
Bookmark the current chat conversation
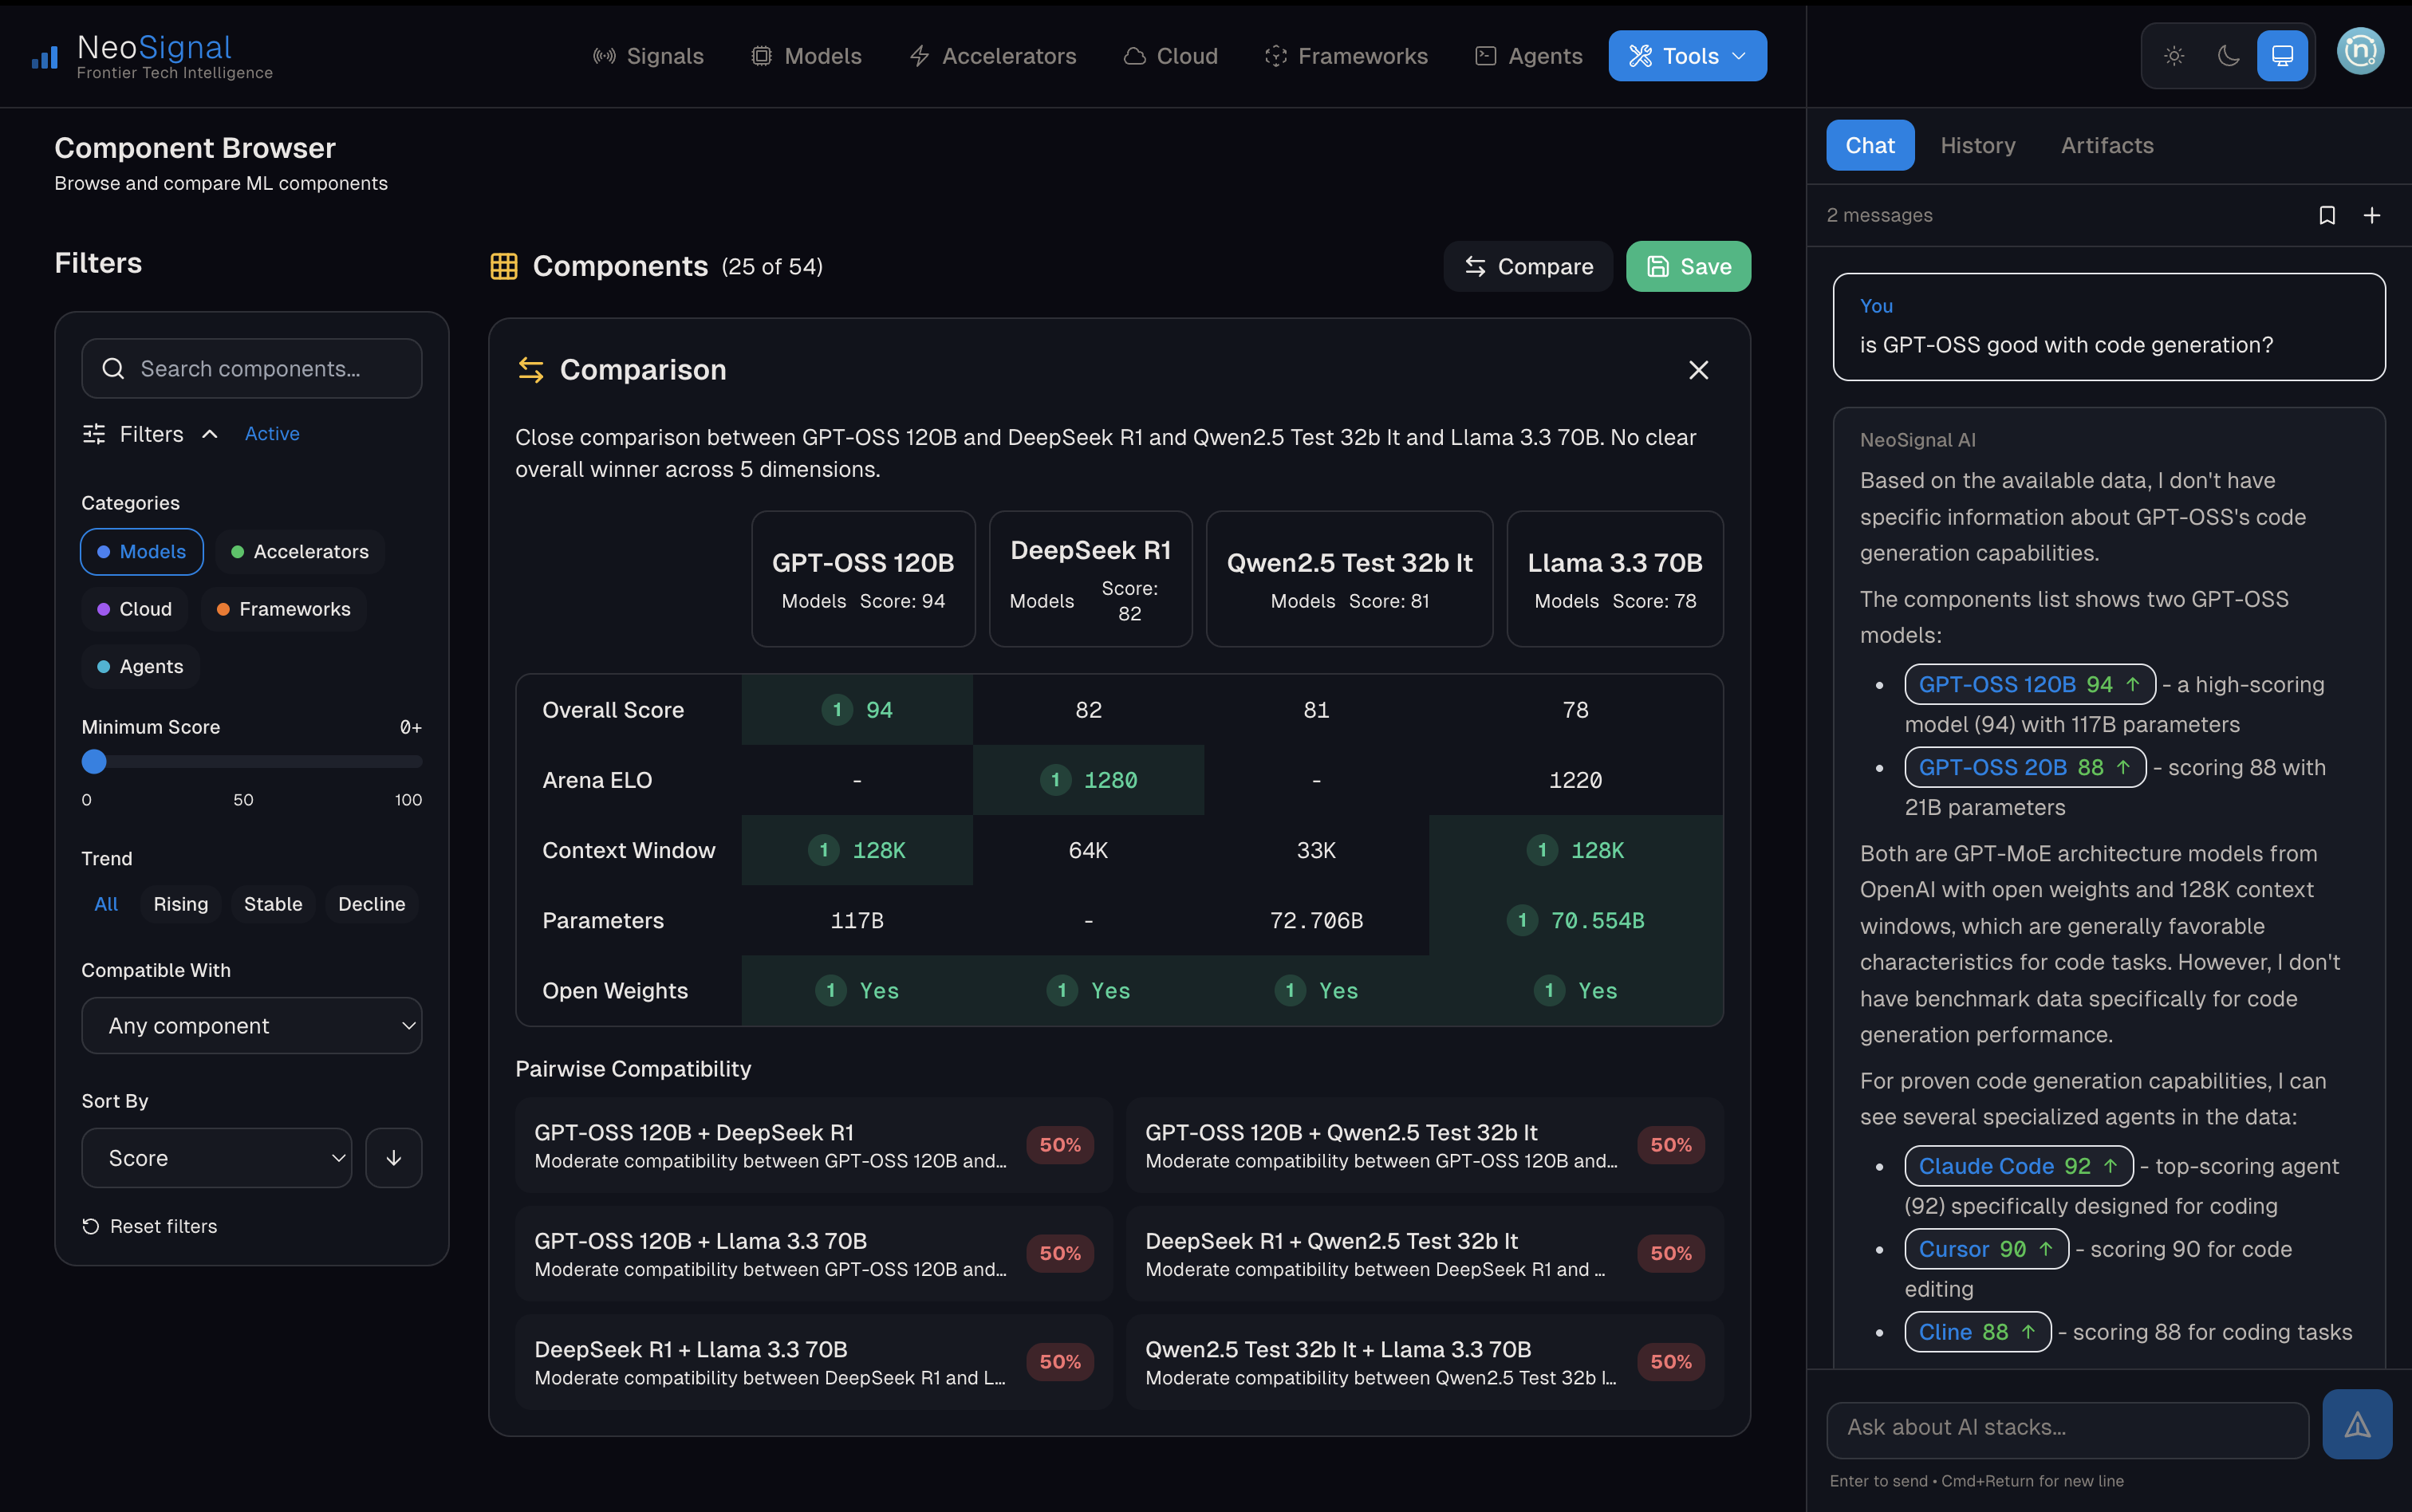pos(2328,215)
